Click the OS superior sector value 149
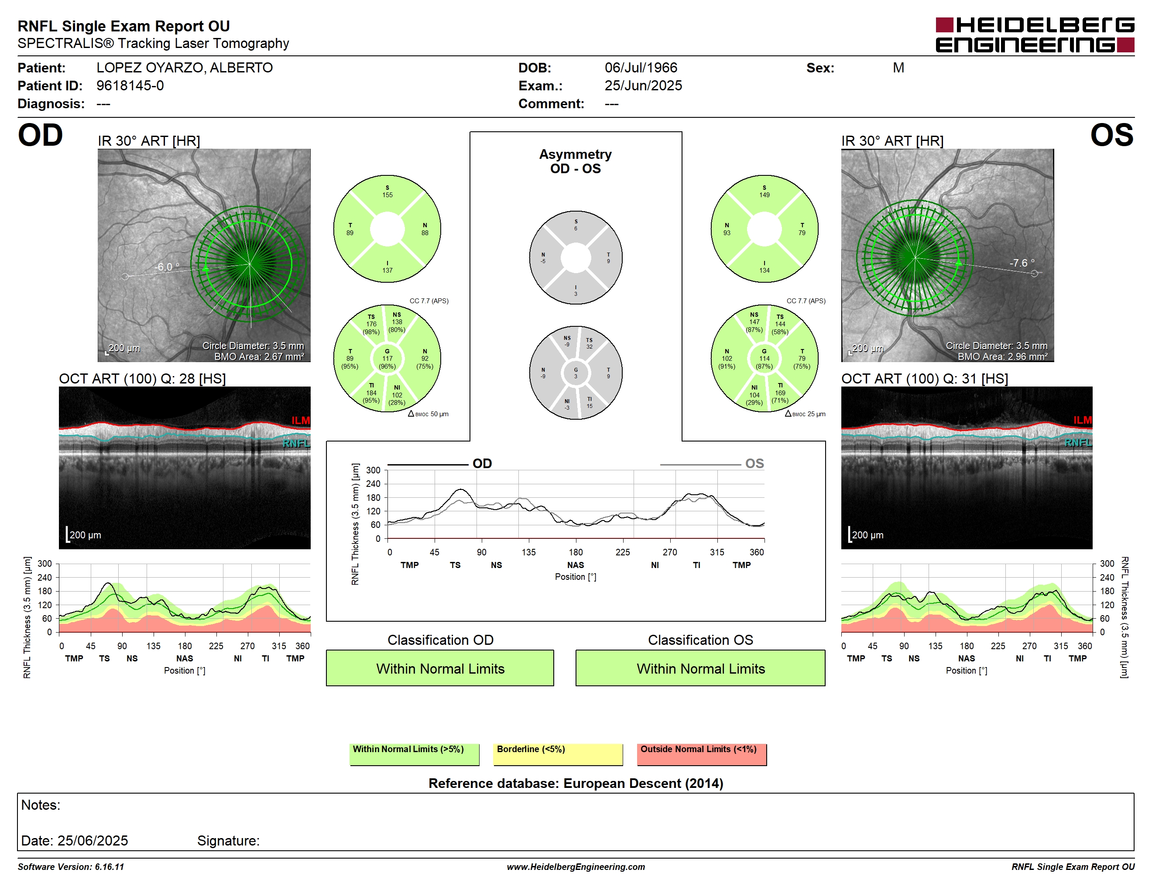 765,195
